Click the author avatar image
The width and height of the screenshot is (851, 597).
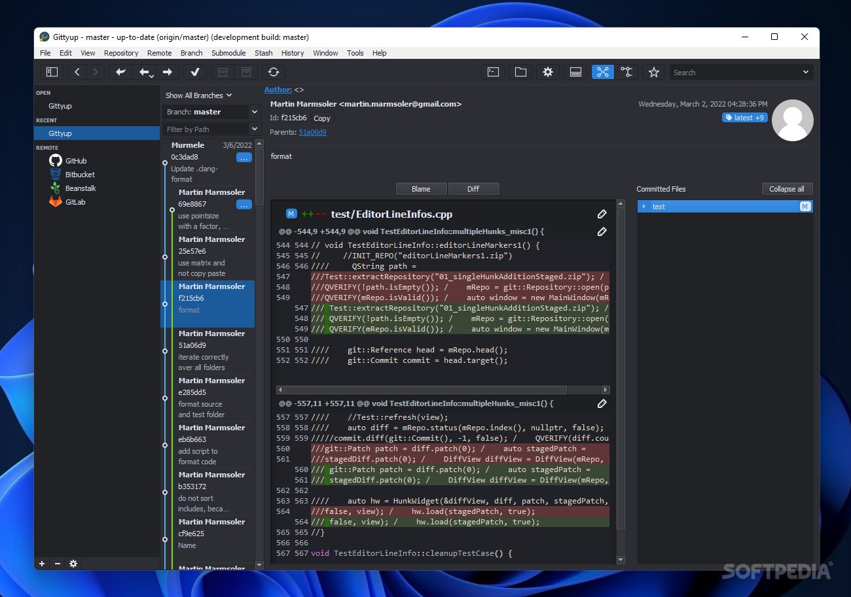tap(793, 120)
